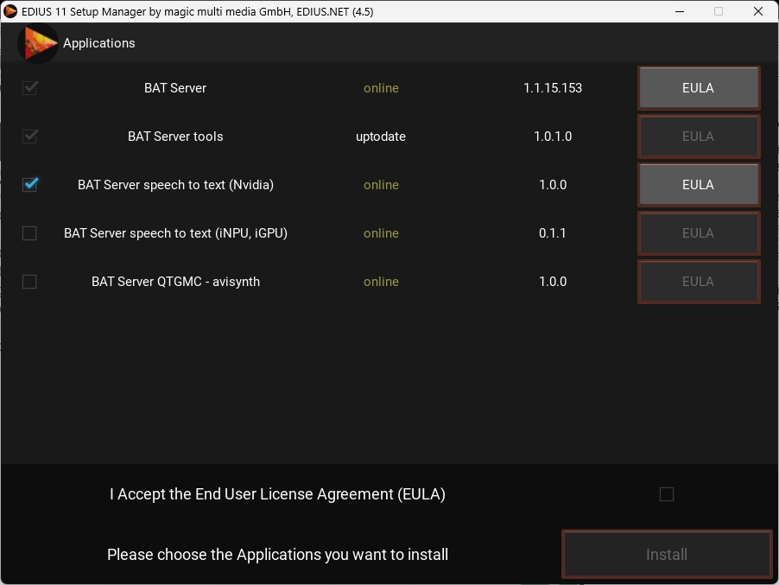The image size is (779, 585).
Task: Click the disabled maximize window button
Action: (719, 11)
